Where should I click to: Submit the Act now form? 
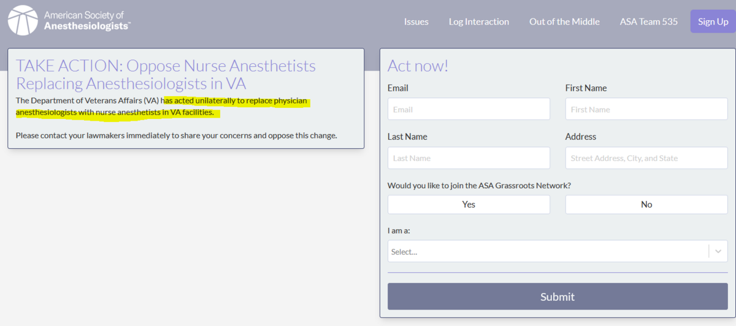558,297
